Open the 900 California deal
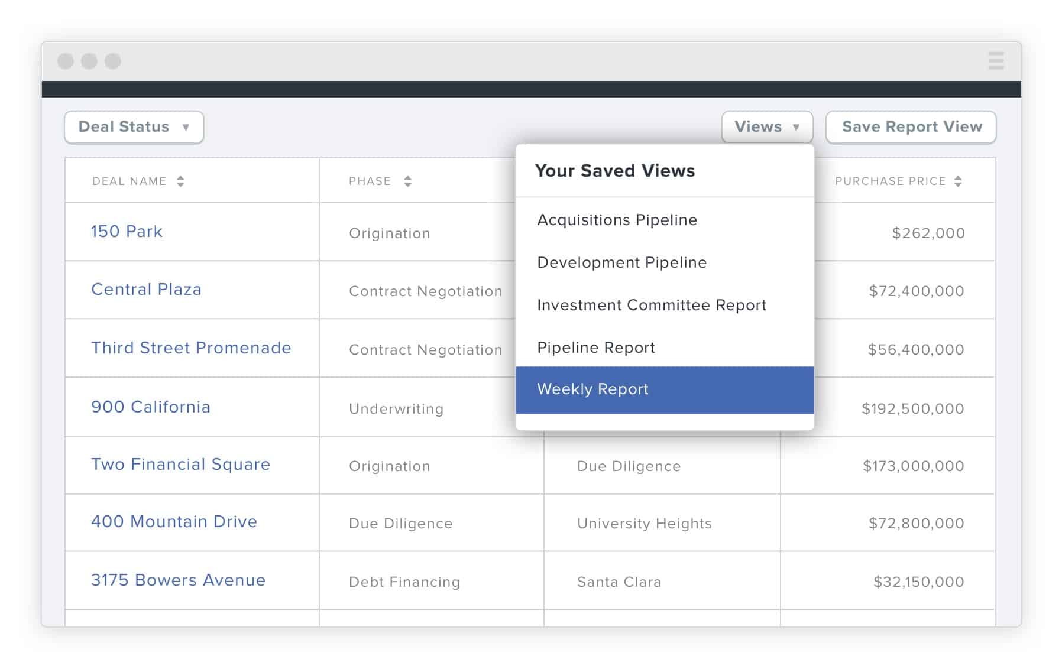The width and height of the screenshot is (1062, 669). 151,407
